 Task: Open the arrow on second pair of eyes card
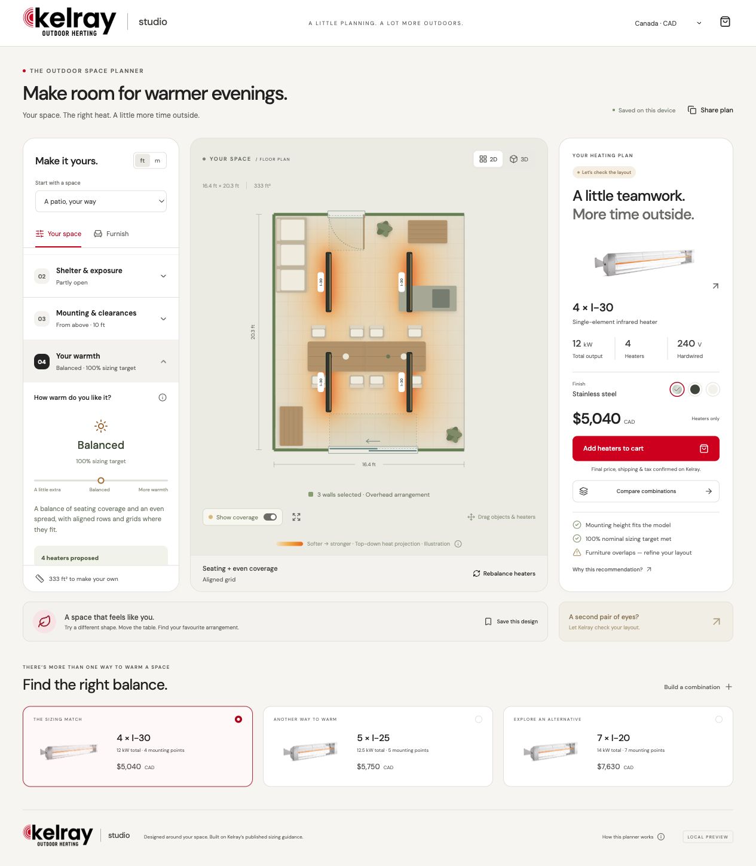pos(717,622)
